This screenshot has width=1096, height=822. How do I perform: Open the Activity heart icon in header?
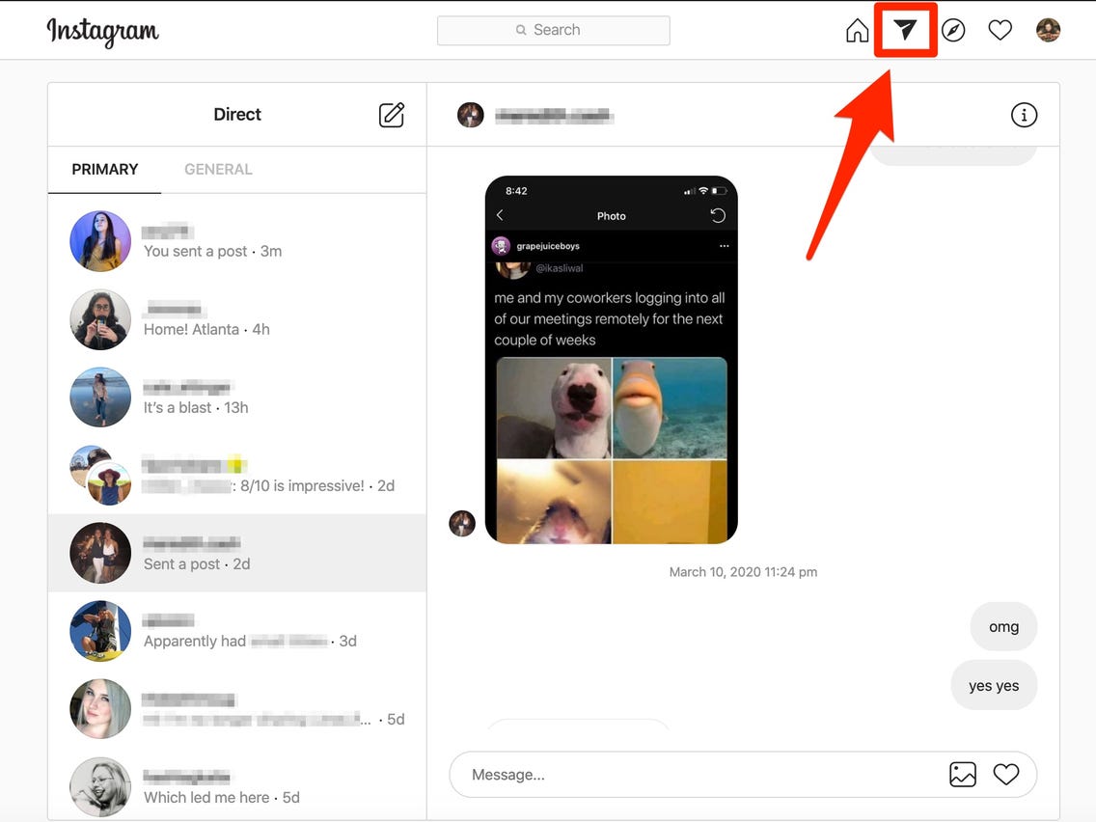[1000, 30]
